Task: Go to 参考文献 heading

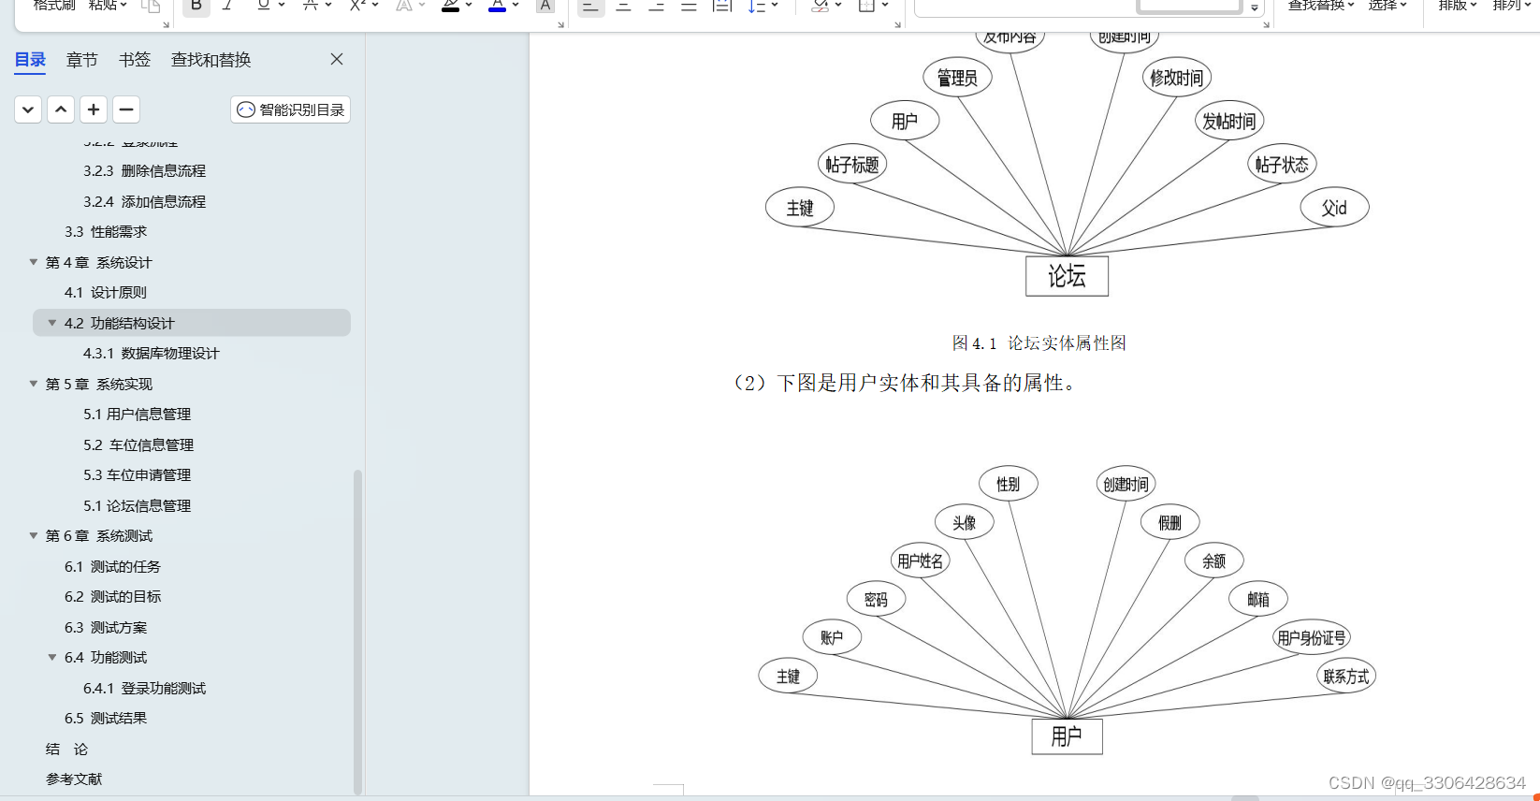Action: coord(74,779)
